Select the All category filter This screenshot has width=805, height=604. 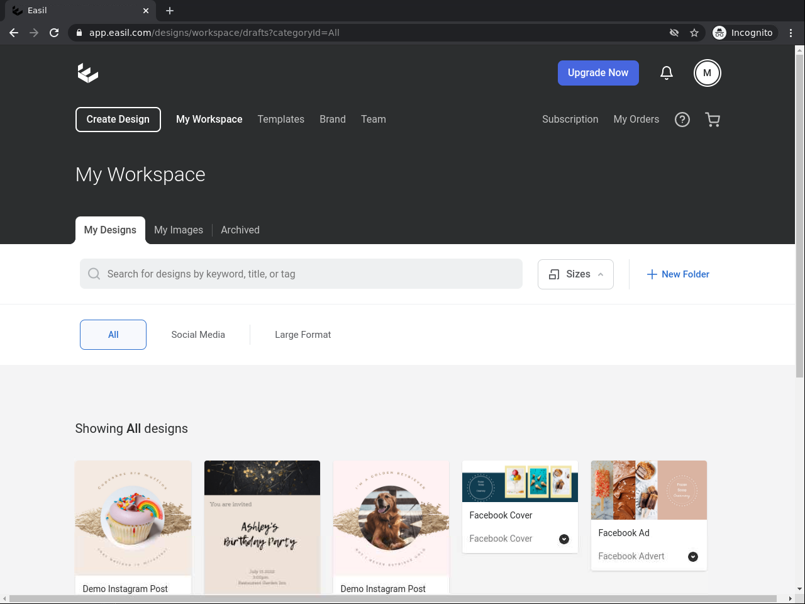coord(113,335)
